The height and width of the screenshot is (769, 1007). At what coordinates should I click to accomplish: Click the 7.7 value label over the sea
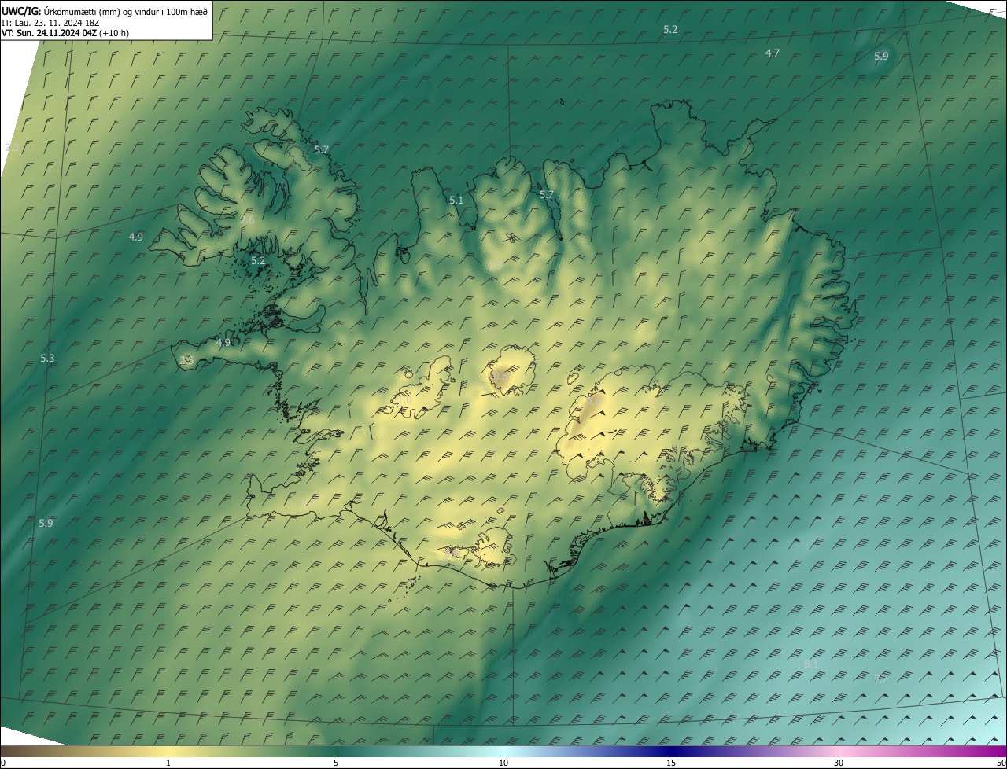[x=881, y=679]
